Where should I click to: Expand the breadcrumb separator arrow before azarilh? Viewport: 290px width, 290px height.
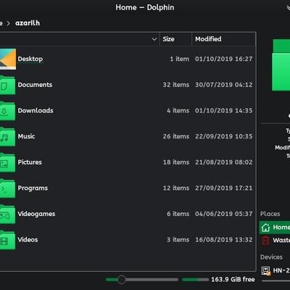click(x=9, y=23)
